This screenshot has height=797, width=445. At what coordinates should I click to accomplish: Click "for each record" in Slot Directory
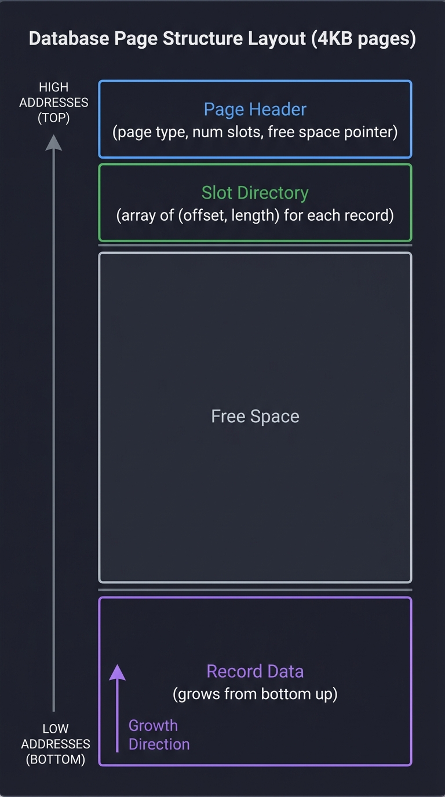tap(339, 215)
